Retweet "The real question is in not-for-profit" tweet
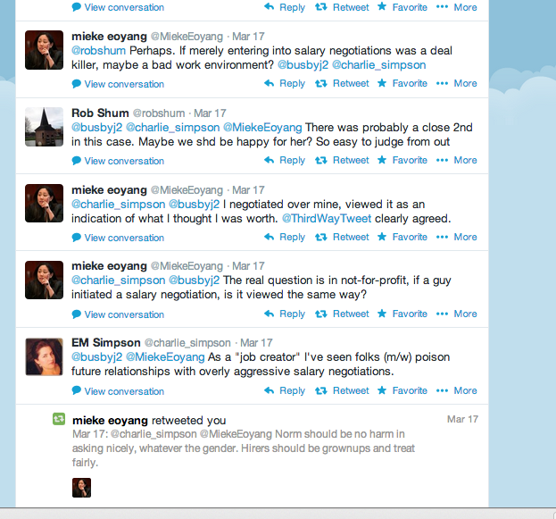556x519 pixels. 342,314
